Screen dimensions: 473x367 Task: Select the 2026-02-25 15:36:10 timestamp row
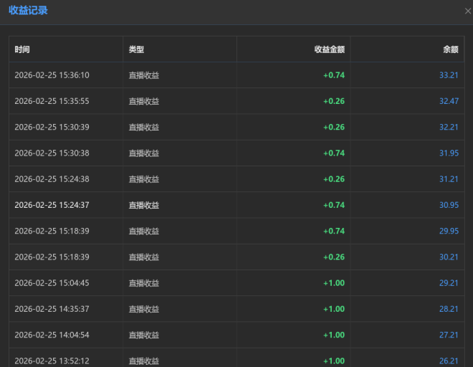tap(52, 75)
